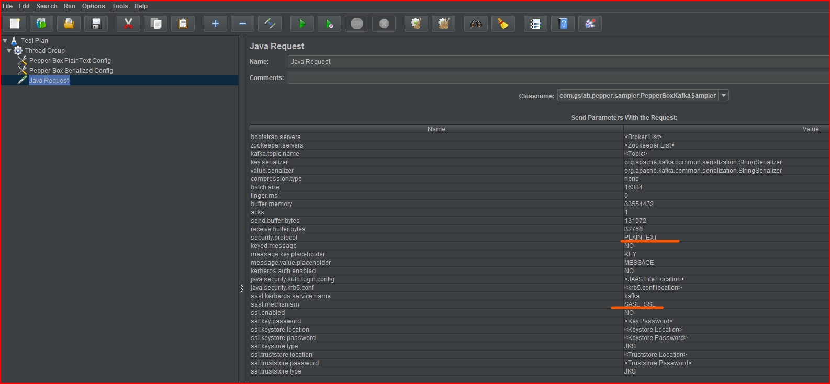Open the Options menu

pos(93,6)
